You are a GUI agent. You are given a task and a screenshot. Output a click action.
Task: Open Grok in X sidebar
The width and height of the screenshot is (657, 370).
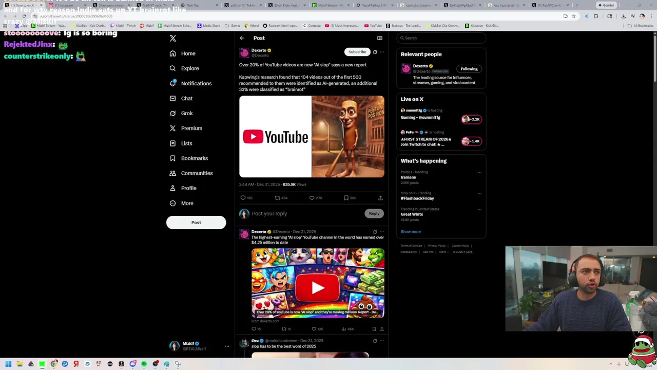pos(181,113)
